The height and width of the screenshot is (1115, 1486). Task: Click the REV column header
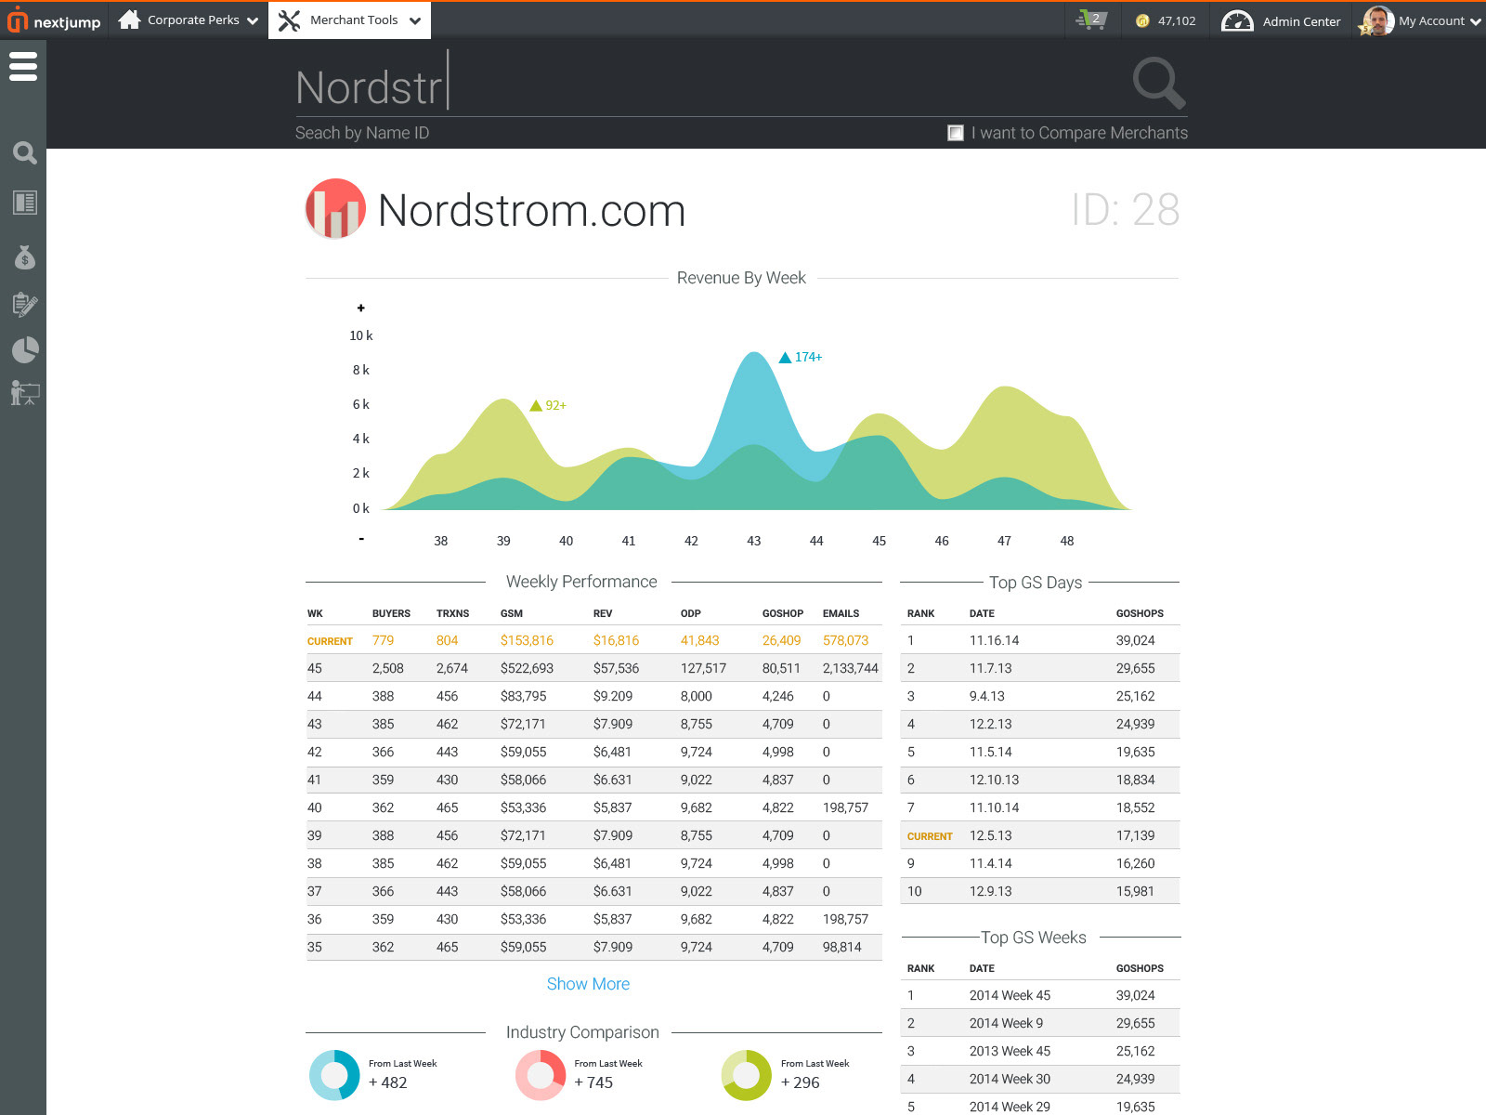click(603, 613)
